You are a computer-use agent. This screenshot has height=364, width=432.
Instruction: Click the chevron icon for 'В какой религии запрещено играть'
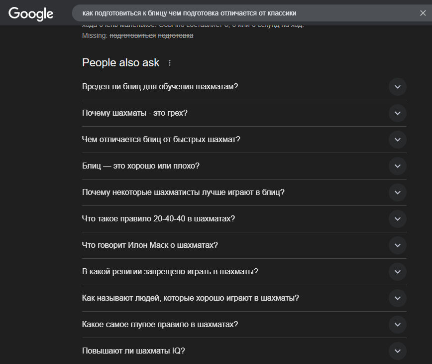[x=397, y=272]
